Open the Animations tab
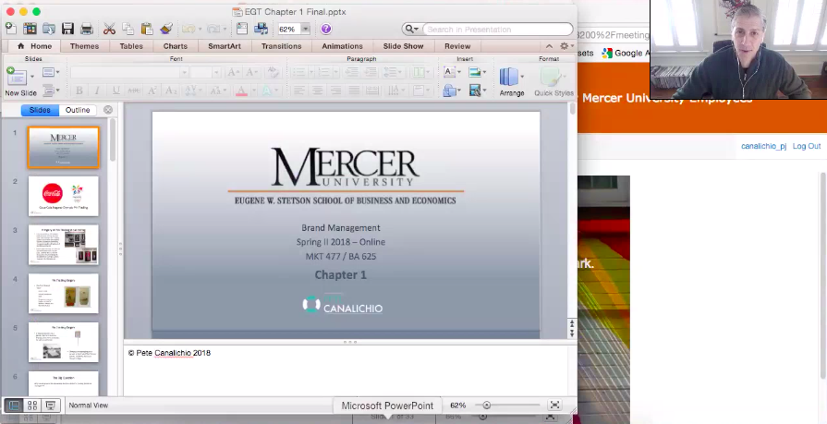The width and height of the screenshot is (827, 424). [x=342, y=46]
